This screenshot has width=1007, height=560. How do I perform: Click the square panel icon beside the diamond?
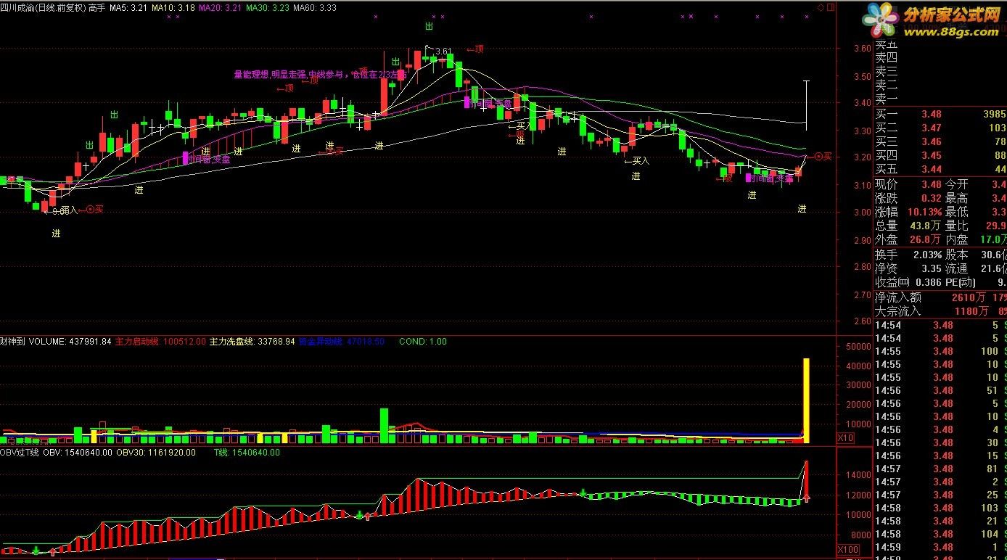coord(830,8)
